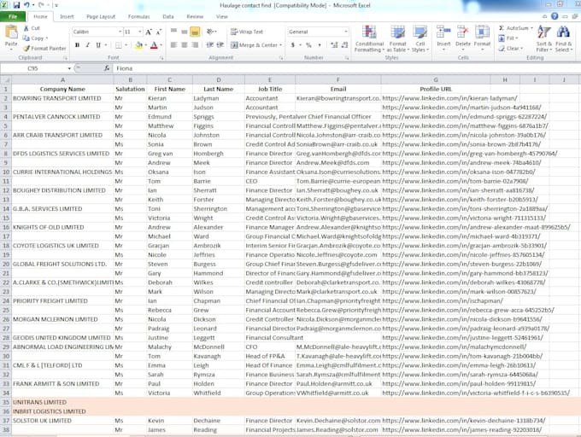Click Decrease Decimal icon

pos(344,45)
